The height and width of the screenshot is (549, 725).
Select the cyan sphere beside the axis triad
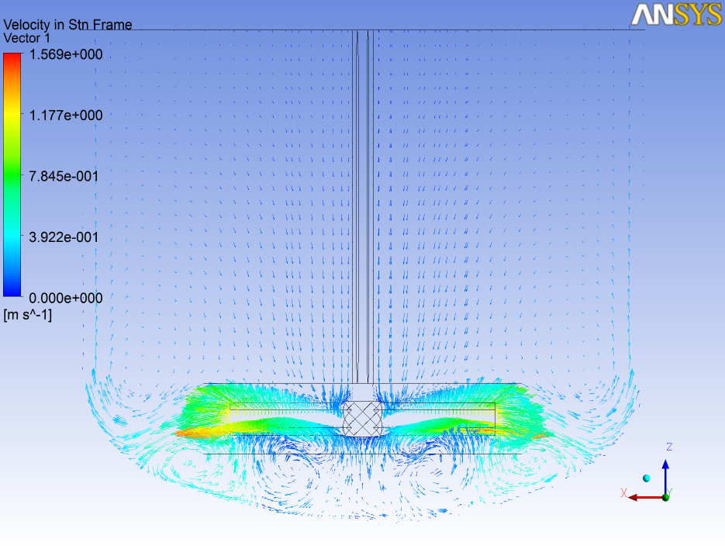tap(646, 478)
